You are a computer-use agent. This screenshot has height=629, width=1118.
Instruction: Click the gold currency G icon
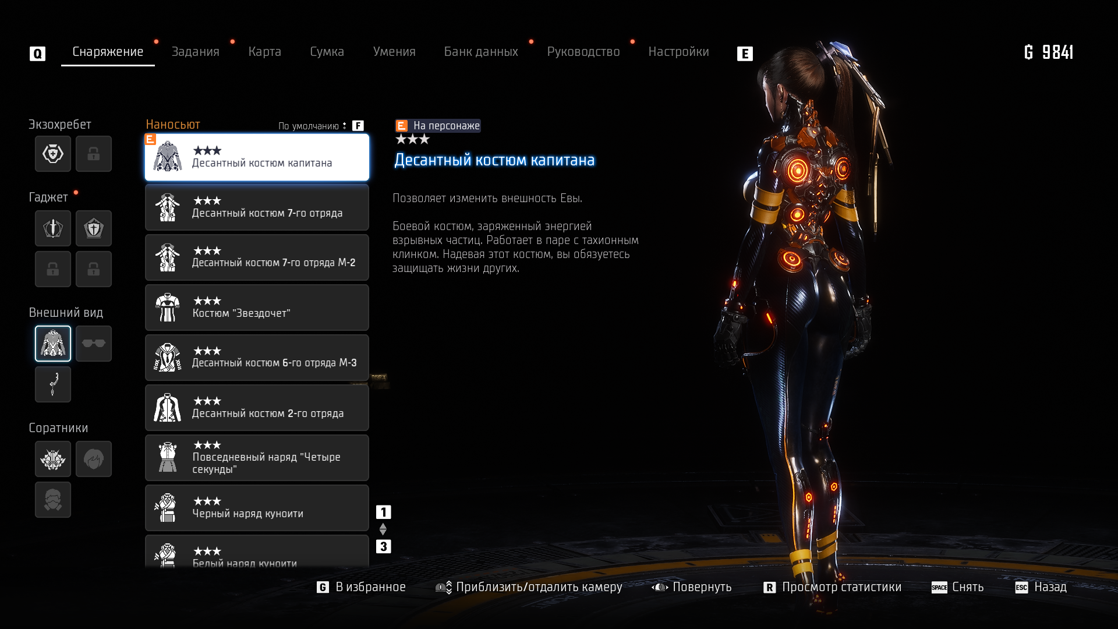tap(1029, 52)
